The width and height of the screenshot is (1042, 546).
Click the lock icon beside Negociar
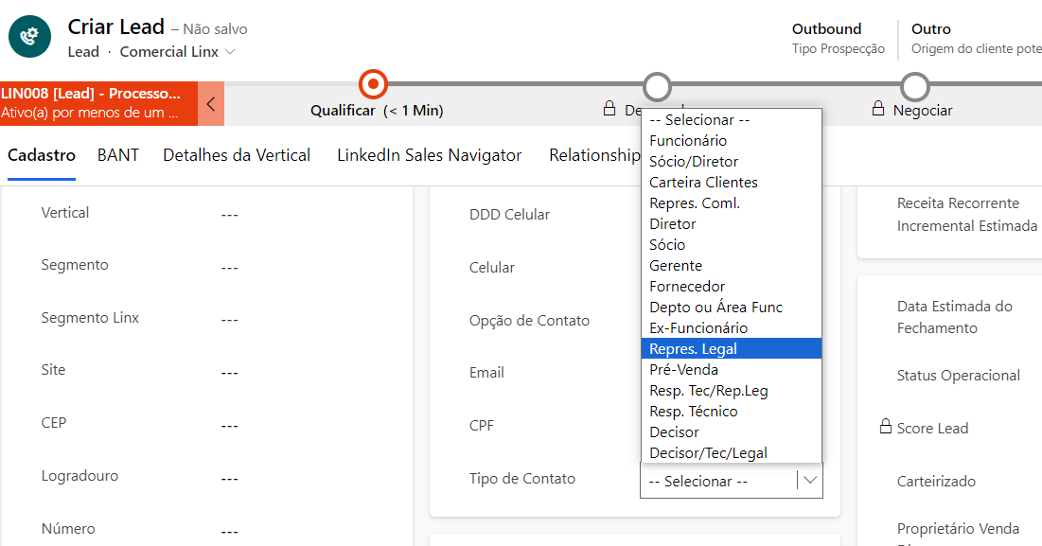click(878, 109)
